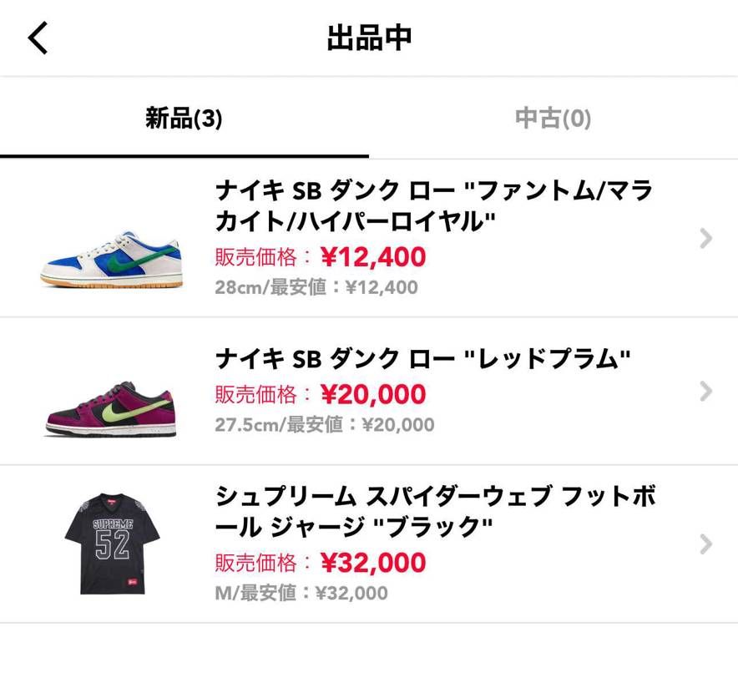Image resolution: width=738 pixels, height=693 pixels.
Task: Switch to the 中古(0) tab
Action: pyautogui.click(x=553, y=119)
